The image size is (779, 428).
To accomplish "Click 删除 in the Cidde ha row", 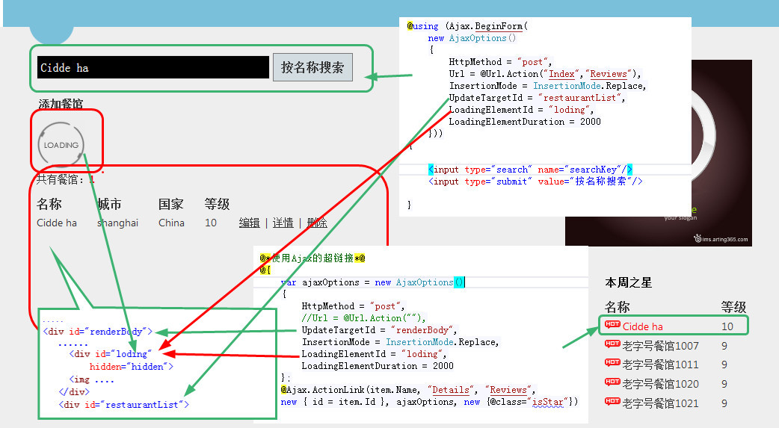I will [x=317, y=223].
